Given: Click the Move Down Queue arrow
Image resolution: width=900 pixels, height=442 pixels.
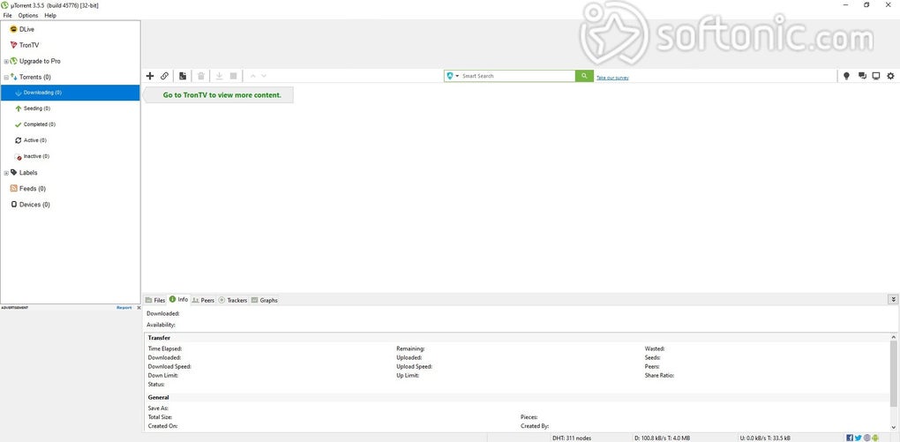Looking at the screenshot, I should pos(264,76).
